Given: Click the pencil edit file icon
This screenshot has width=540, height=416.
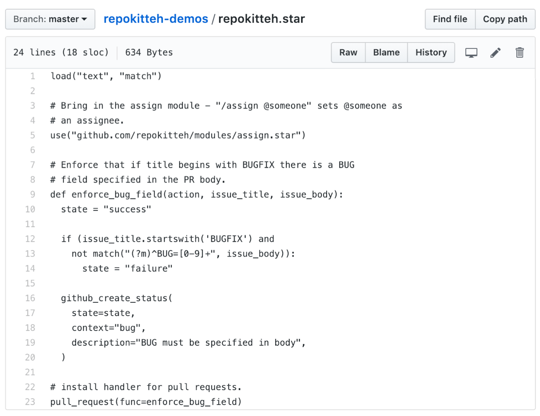Looking at the screenshot, I should pos(495,53).
